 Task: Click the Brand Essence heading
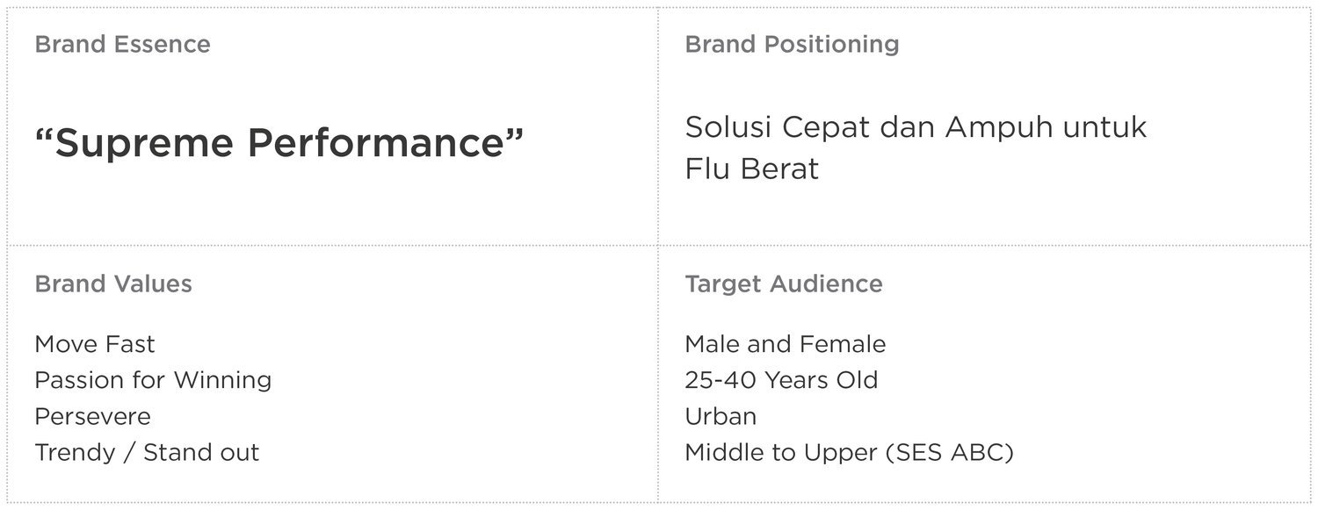122,44
